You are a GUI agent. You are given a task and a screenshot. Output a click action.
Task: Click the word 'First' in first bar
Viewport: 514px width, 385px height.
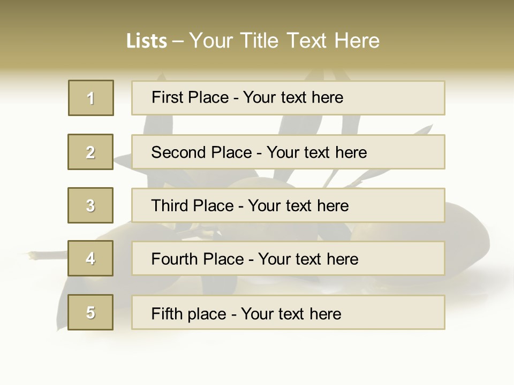[x=167, y=97]
